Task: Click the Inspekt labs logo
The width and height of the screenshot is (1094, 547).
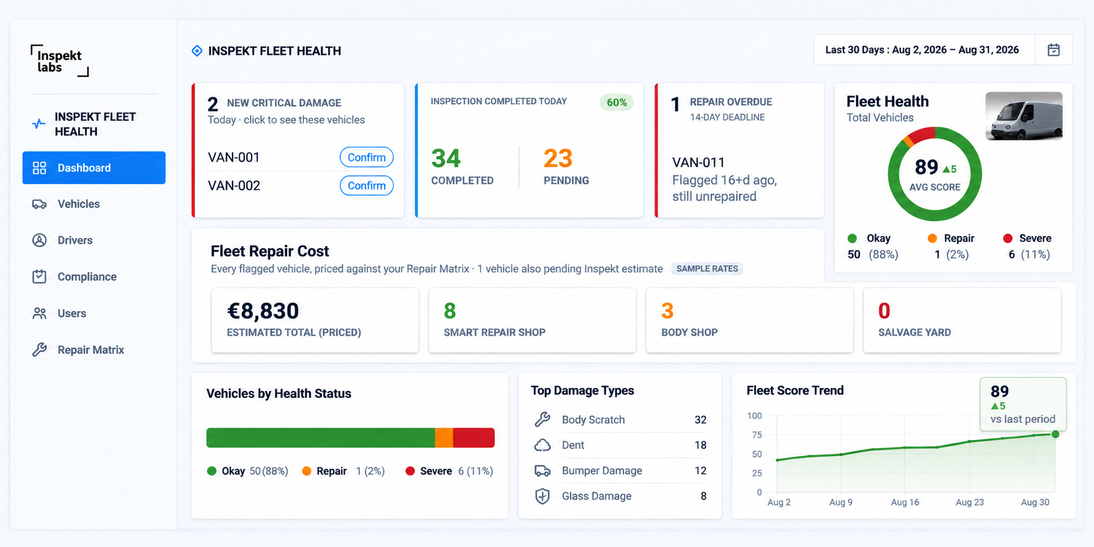Action: point(60,60)
